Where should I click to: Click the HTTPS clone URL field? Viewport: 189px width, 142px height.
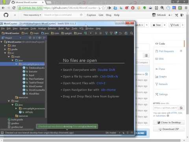(x=166, y=108)
